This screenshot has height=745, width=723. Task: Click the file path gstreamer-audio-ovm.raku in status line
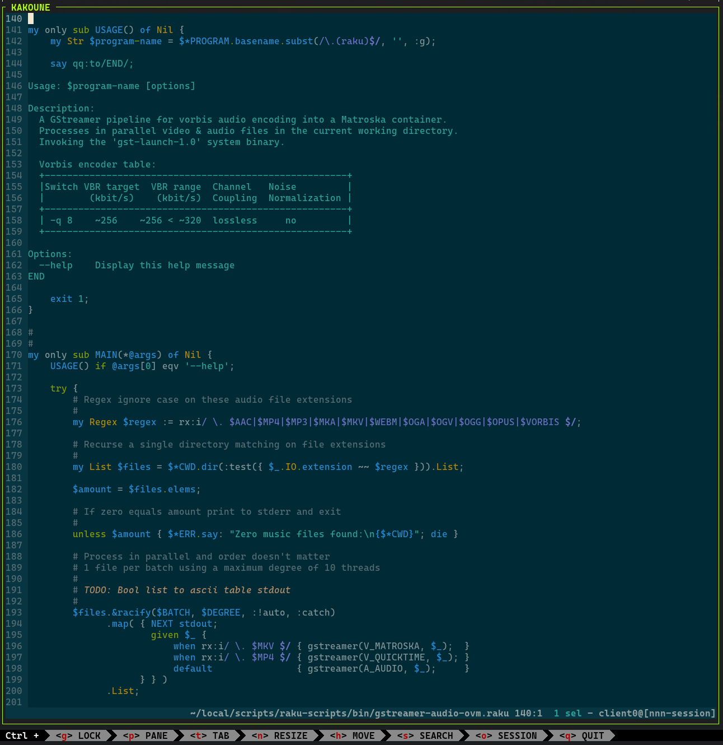tap(349, 713)
